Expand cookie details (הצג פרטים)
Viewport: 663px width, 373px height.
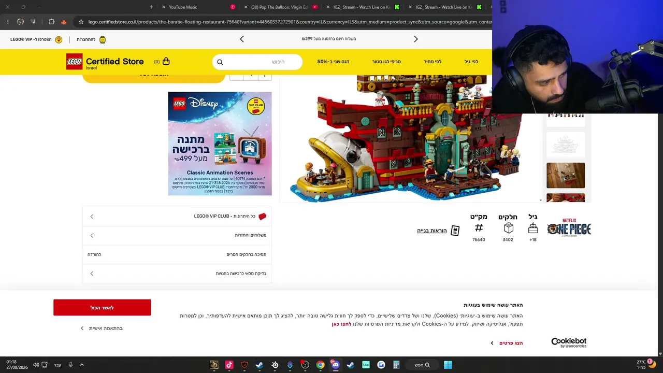[x=507, y=343]
